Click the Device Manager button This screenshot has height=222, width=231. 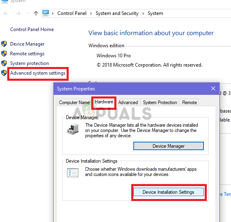[168, 146]
